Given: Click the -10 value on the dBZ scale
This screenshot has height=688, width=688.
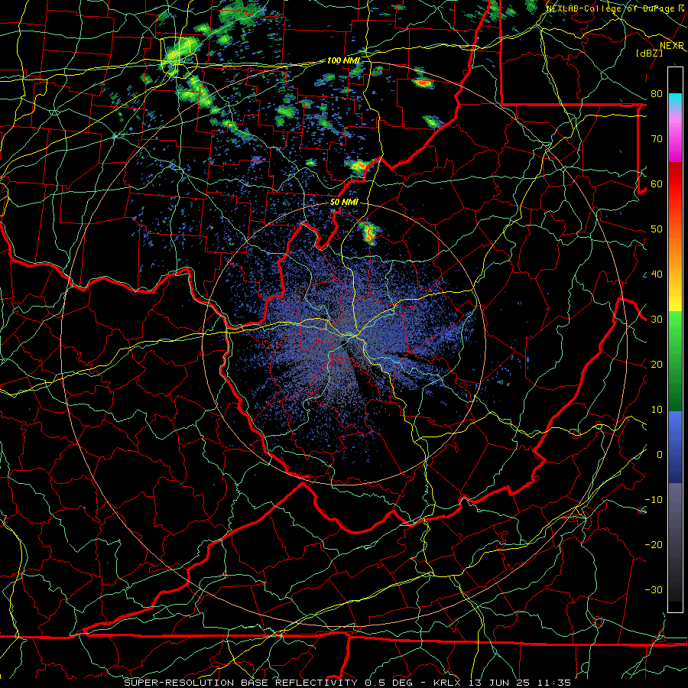Looking at the screenshot, I should click(x=654, y=500).
